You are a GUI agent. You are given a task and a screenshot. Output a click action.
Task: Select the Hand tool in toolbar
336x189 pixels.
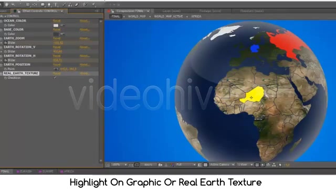pos(7,4)
